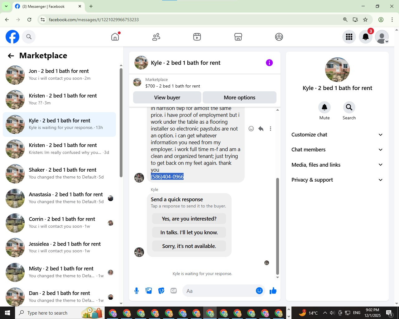The width and height of the screenshot is (399, 319).
Task: Click the chat messages scrollbar
Action: [x=277, y=226]
